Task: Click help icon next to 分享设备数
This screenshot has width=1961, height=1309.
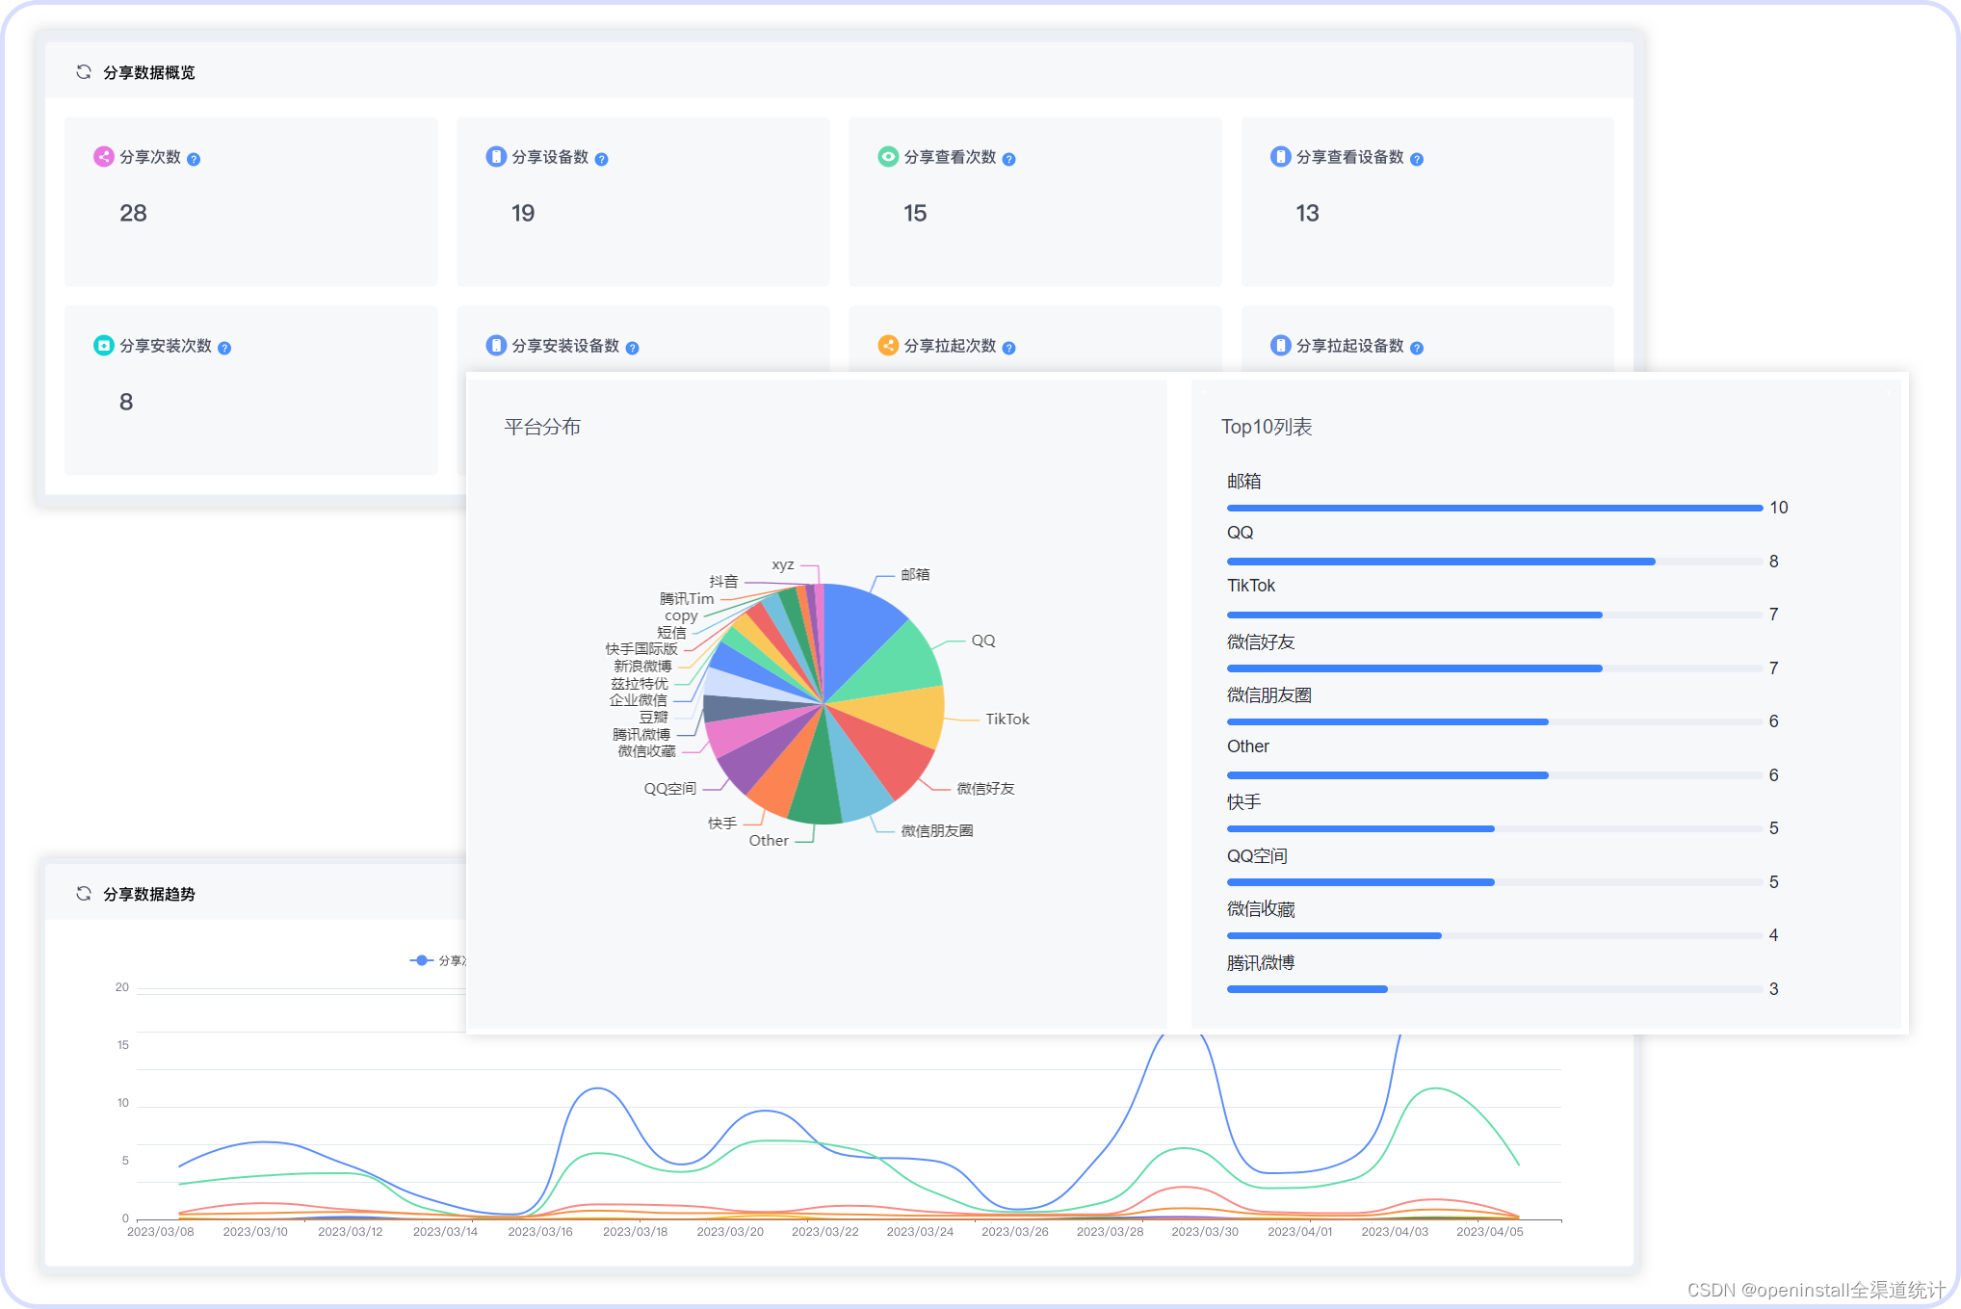Action: [601, 159]
